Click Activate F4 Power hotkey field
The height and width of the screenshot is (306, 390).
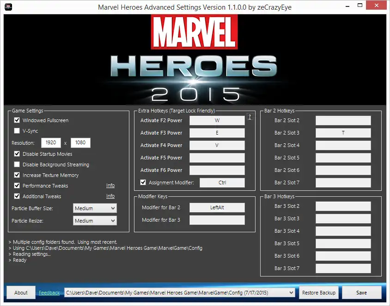coord(217,145)
